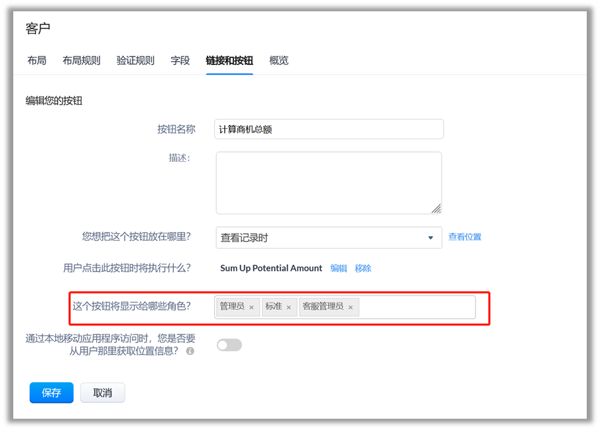Open the 查看位置 link
This screenshot has width=600, height=430.
465,237
